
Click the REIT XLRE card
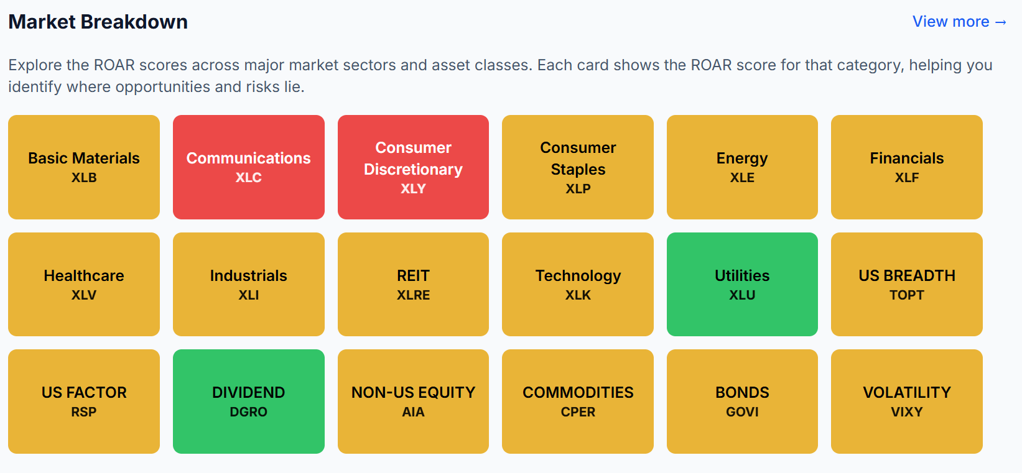(413, 284)
